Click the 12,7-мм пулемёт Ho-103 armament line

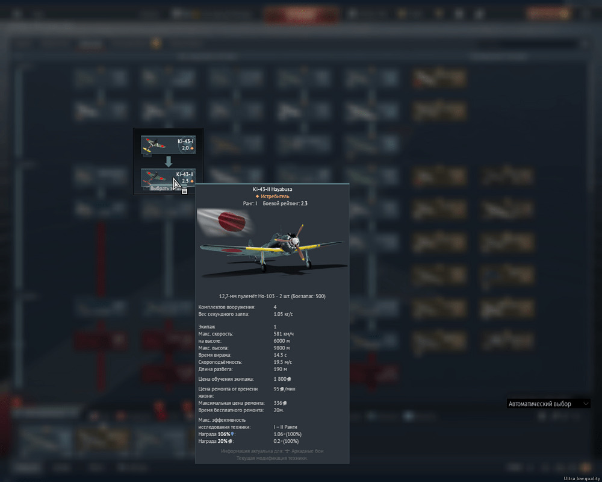point(272,296)
